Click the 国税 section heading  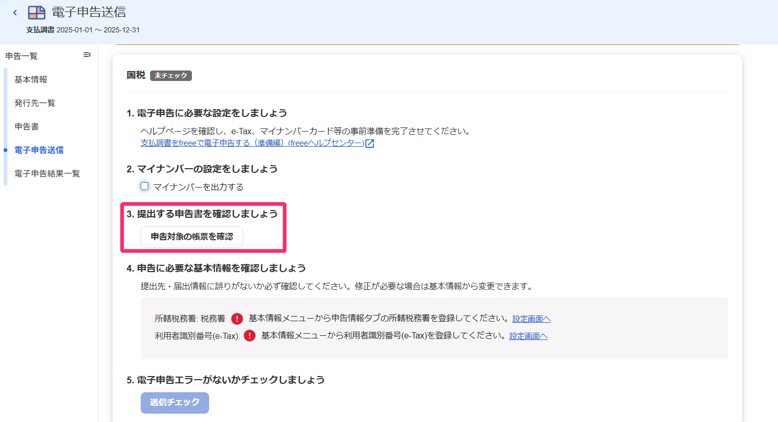(136, 75)
